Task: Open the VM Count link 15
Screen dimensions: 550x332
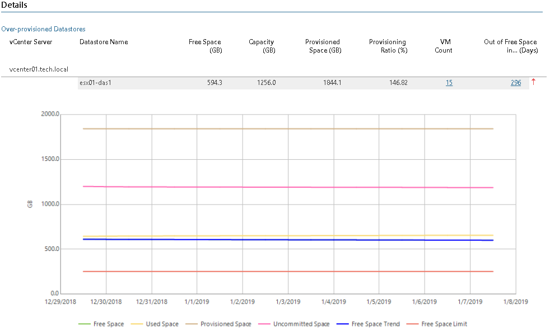Action: click(x=449, y=83)
